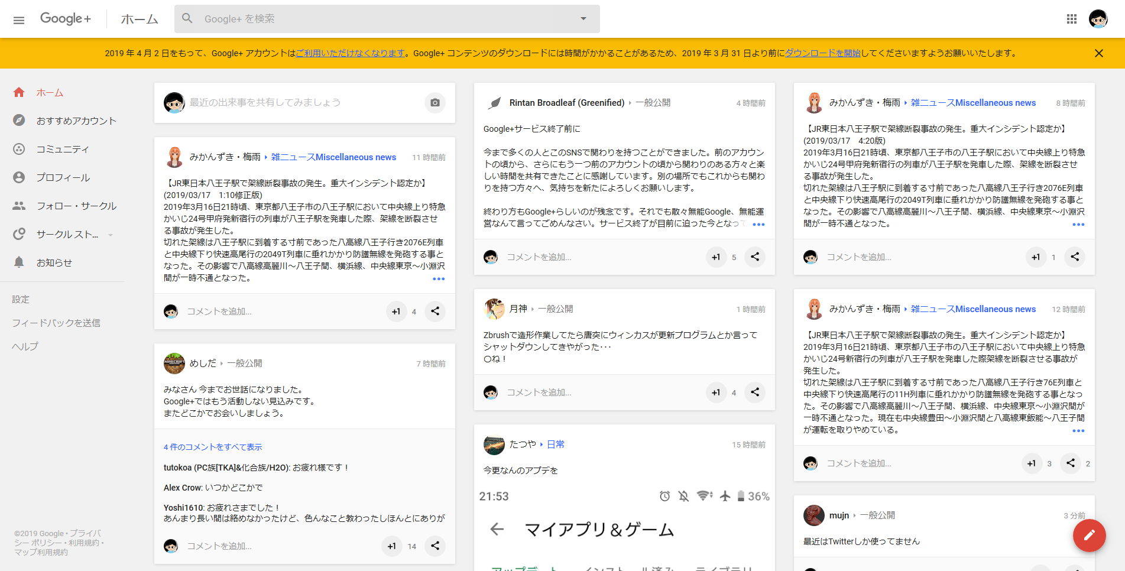This screenshot has height=571, width=1125.
Task: Share the 11 時間前 みかんずき post
Action: (435, 312)
